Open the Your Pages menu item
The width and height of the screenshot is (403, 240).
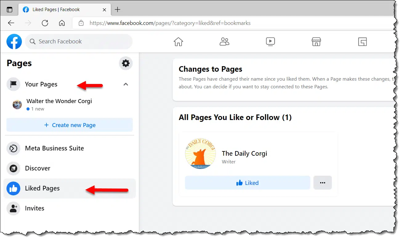tap(70, 84)
